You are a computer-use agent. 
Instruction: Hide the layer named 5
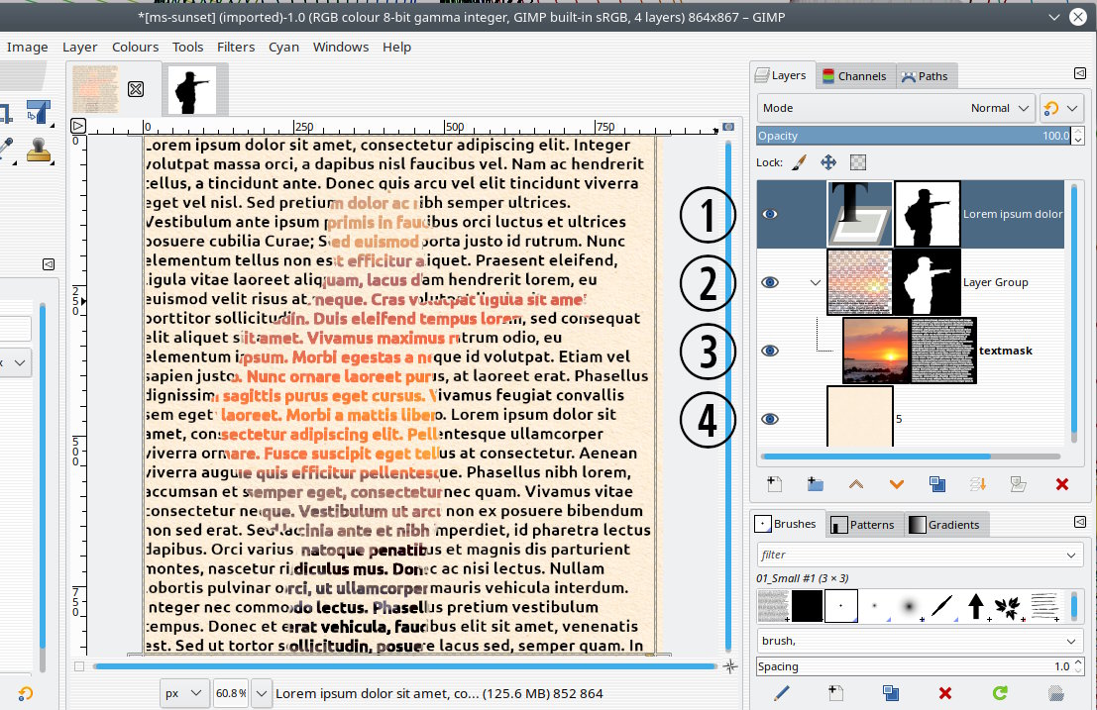point(770,419)
